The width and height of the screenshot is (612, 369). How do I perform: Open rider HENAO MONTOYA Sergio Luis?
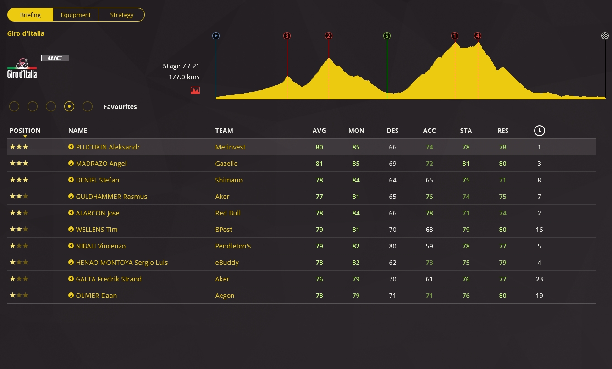pyautogui.click(x=122, y=263)
